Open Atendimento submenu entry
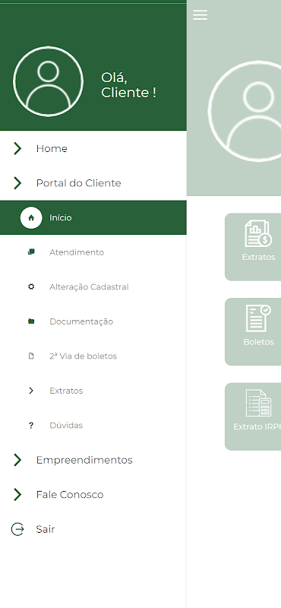281x608 pixels. (77, 252)
